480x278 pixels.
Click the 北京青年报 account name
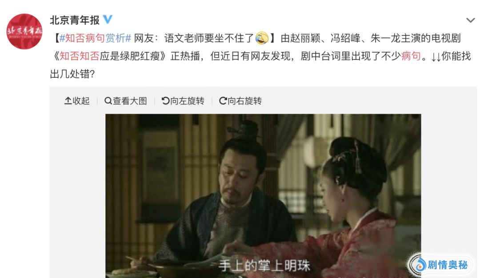(75, 20)
